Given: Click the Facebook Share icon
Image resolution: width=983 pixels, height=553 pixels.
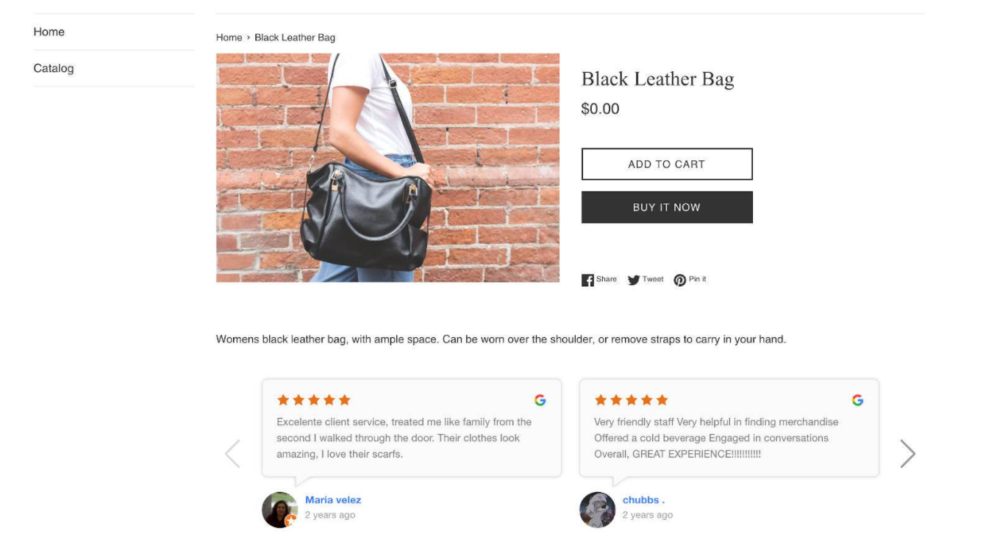Looking at the screenshot, I should 587,280.
